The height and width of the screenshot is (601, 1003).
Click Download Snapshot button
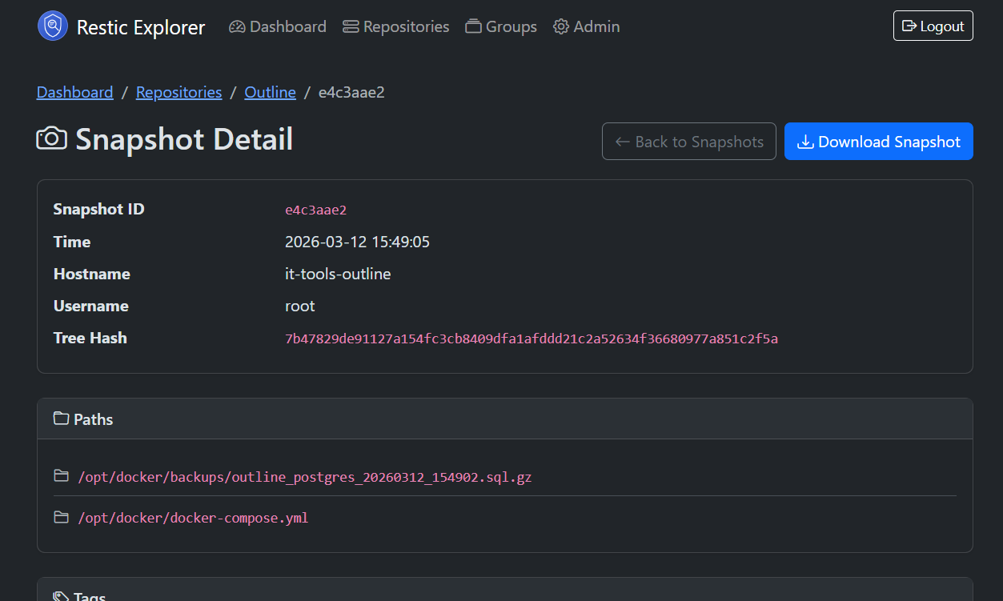pyautogui.click(x=879, y=141)
